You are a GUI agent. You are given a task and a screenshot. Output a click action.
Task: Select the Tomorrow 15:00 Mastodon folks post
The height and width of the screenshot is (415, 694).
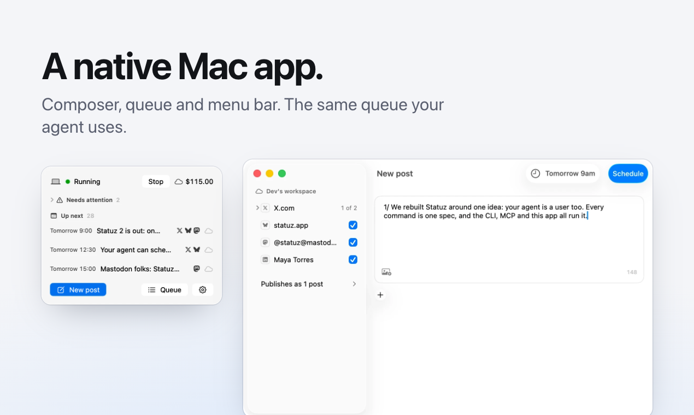[x=132, y=269]
